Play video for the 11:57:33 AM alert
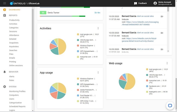This screenshot has height=112, width=177. [x=162, y=33]
